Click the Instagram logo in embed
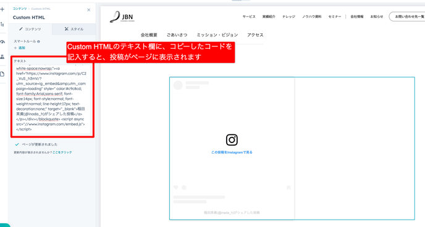 point(232,140)
